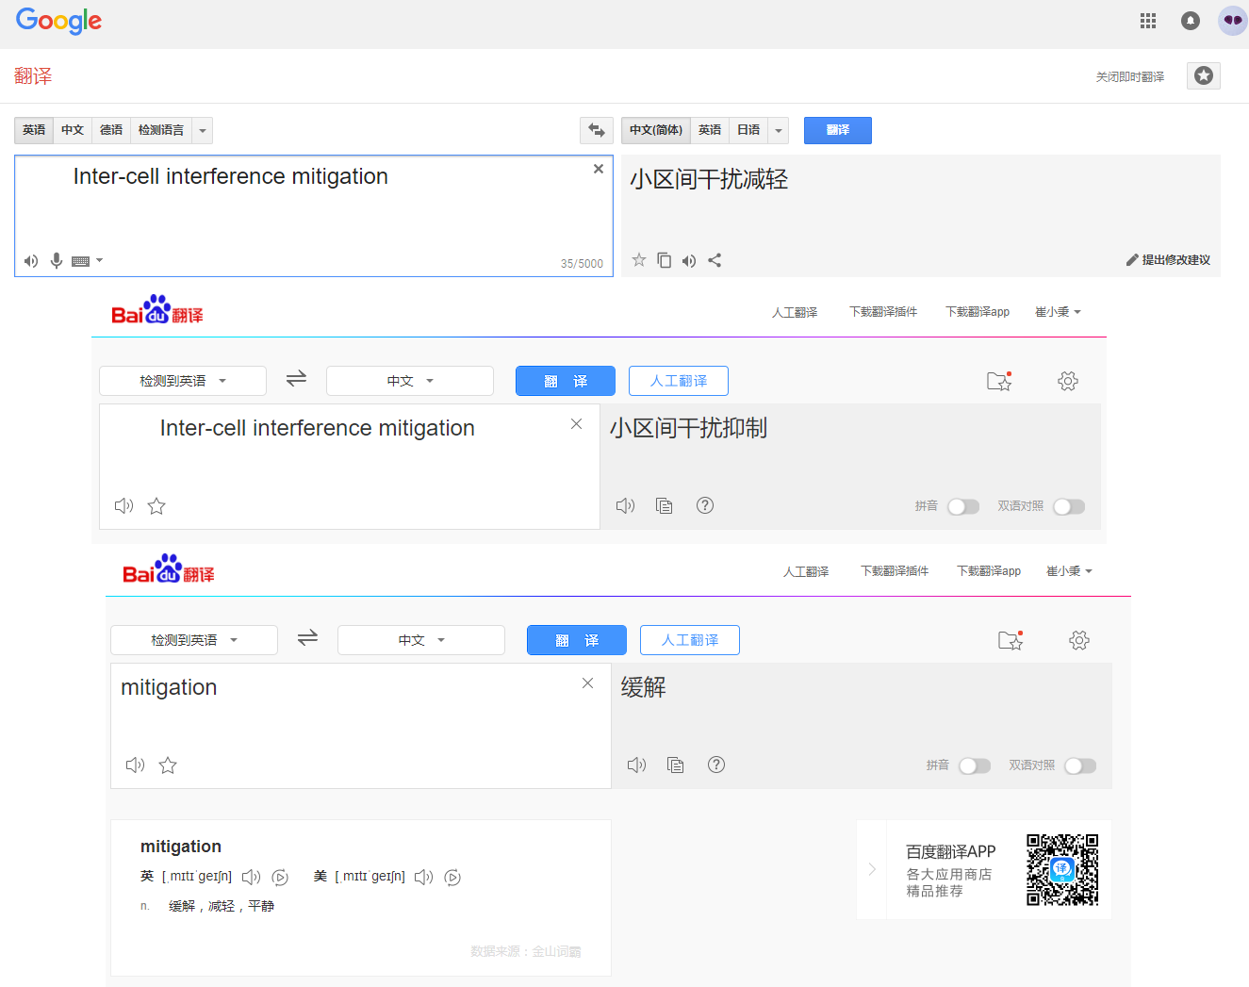Screen dimensions: 1249x987
Task: Share the Google translation
Action: click(715, 260)
